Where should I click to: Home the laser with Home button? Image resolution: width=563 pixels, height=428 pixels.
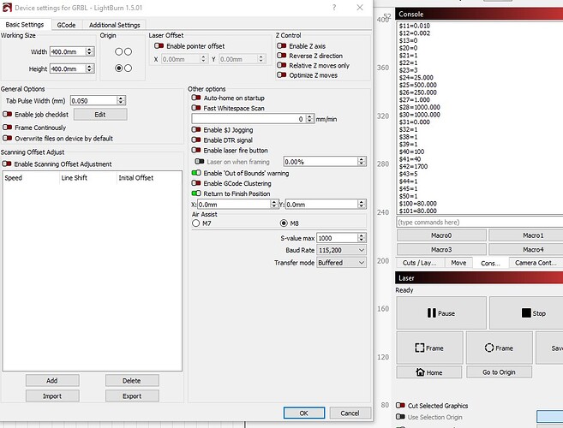pyautogui.click(x=429, y=372)
